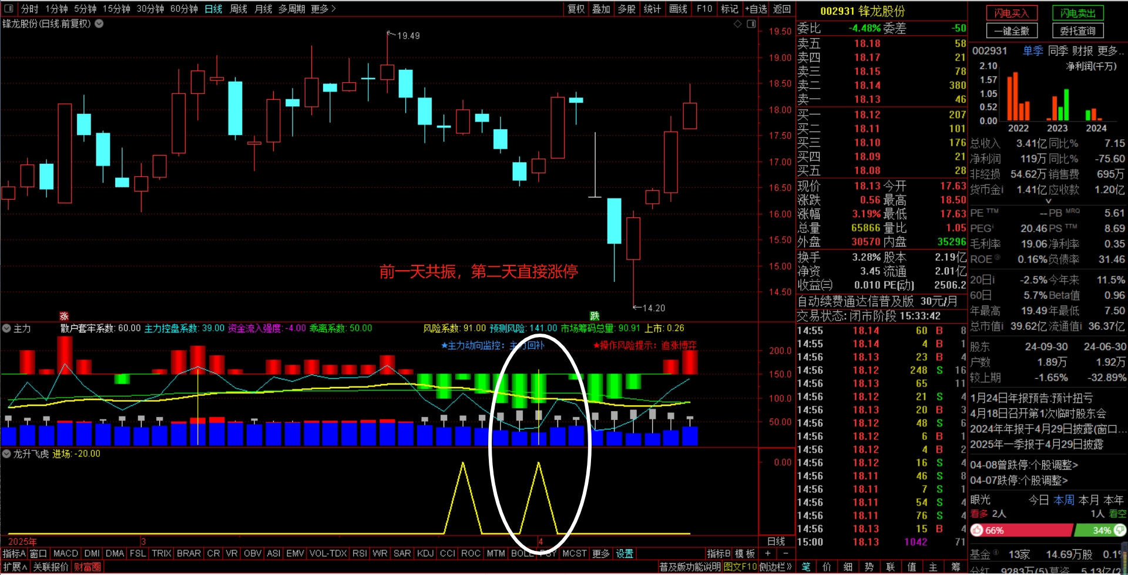This screenshot has height=575, width=1128.
Task: Expand the small chevron below 货币金 row
Action: click(1049, 201)
